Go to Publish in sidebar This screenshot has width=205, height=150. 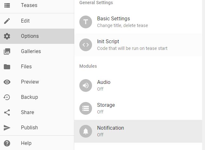(x=37, y=128)
